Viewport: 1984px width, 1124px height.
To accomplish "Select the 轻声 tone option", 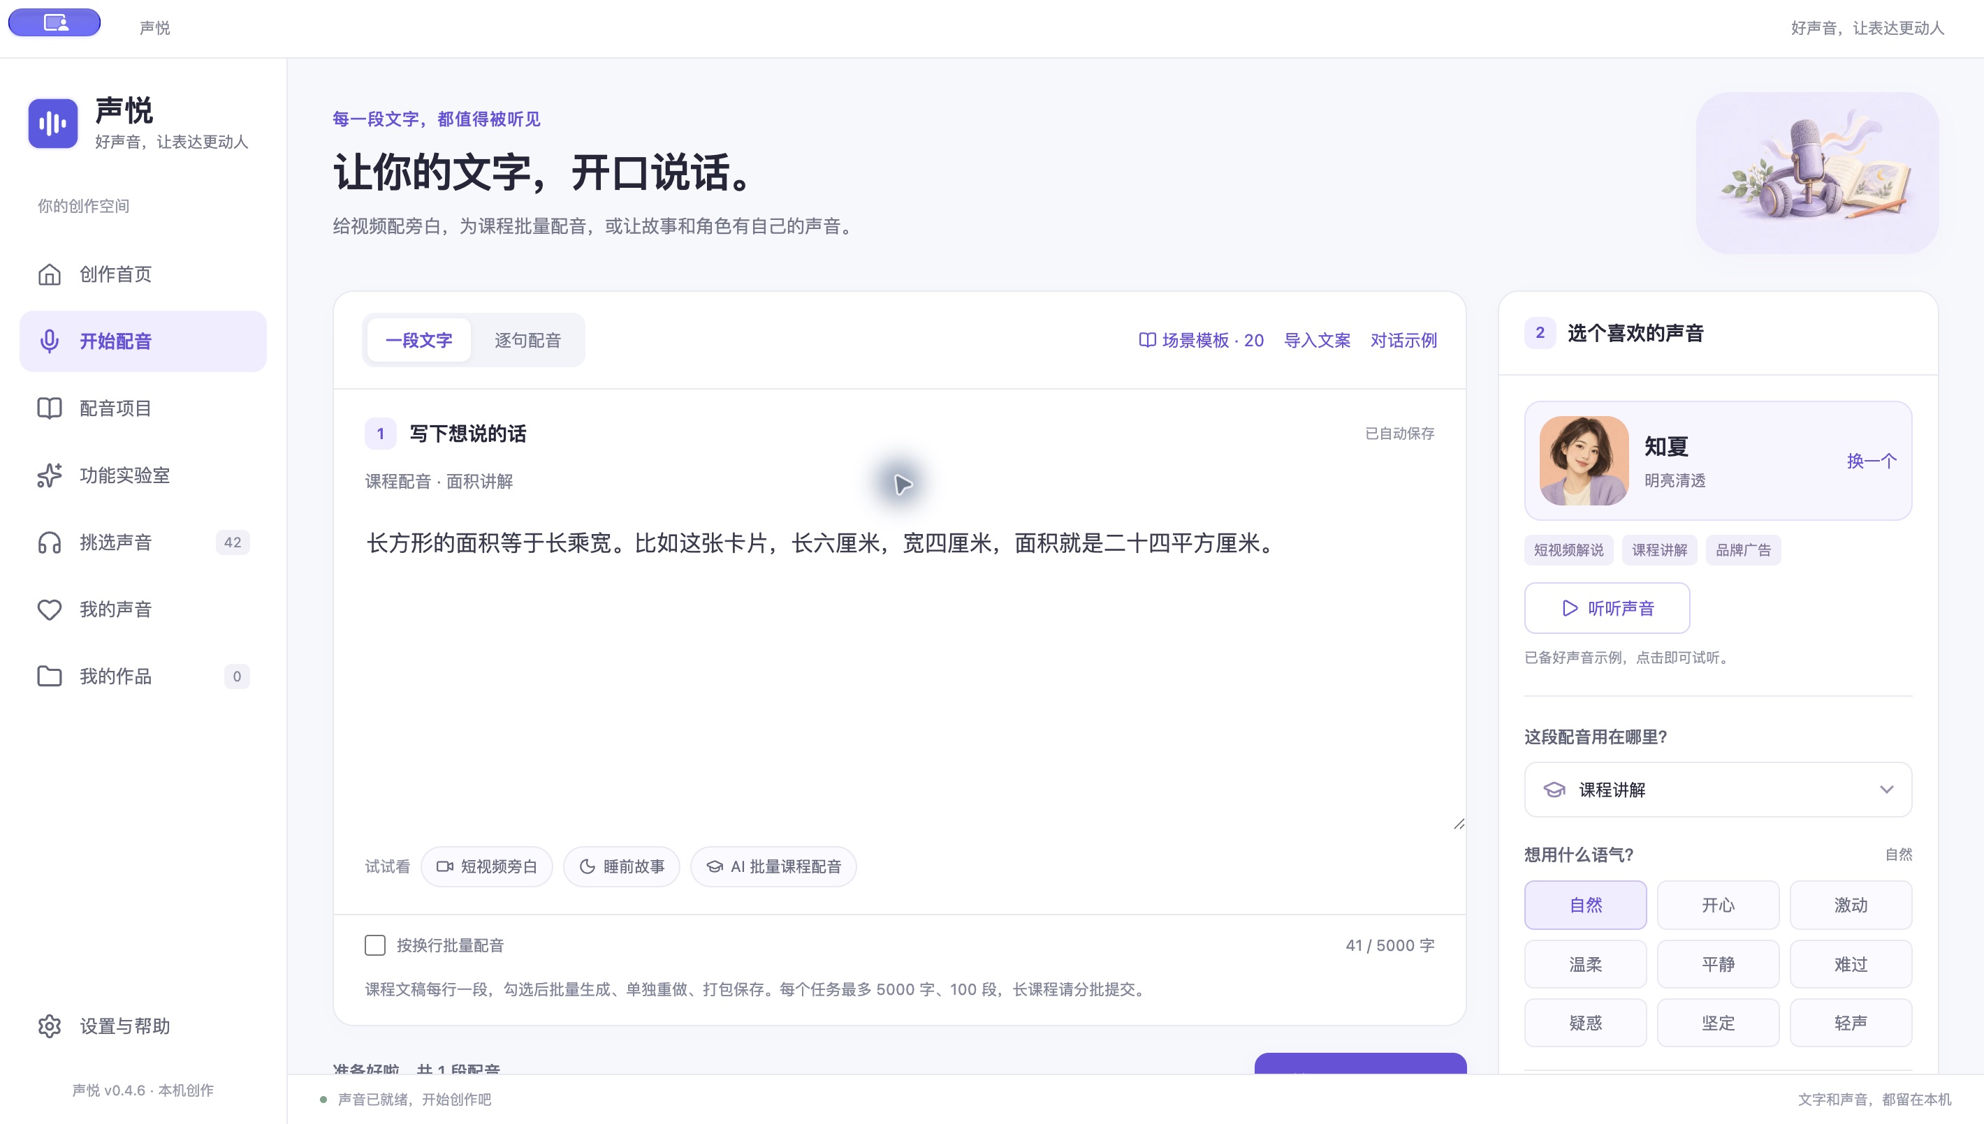I will [x=1851, y=1023].
